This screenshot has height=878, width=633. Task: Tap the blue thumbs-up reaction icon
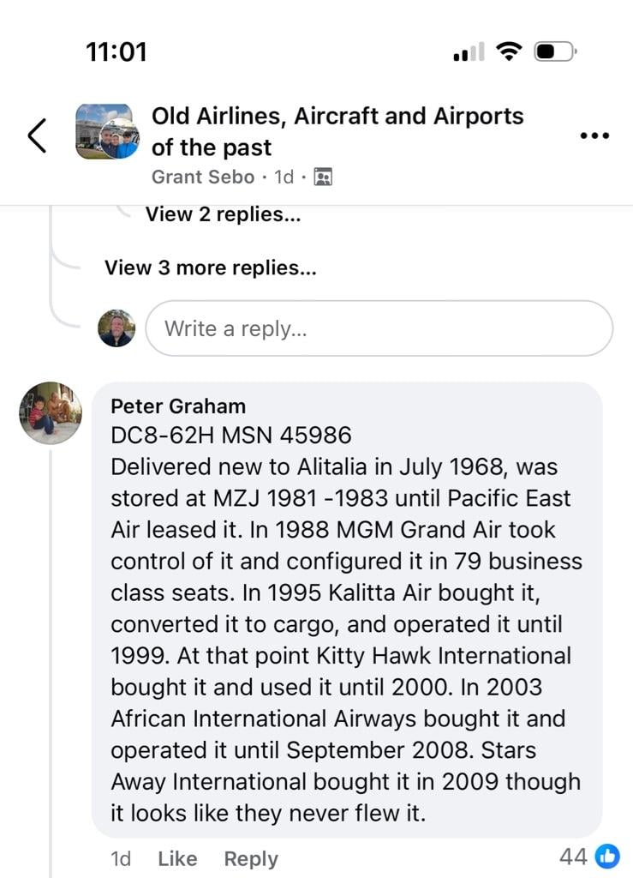pos(607,857)
